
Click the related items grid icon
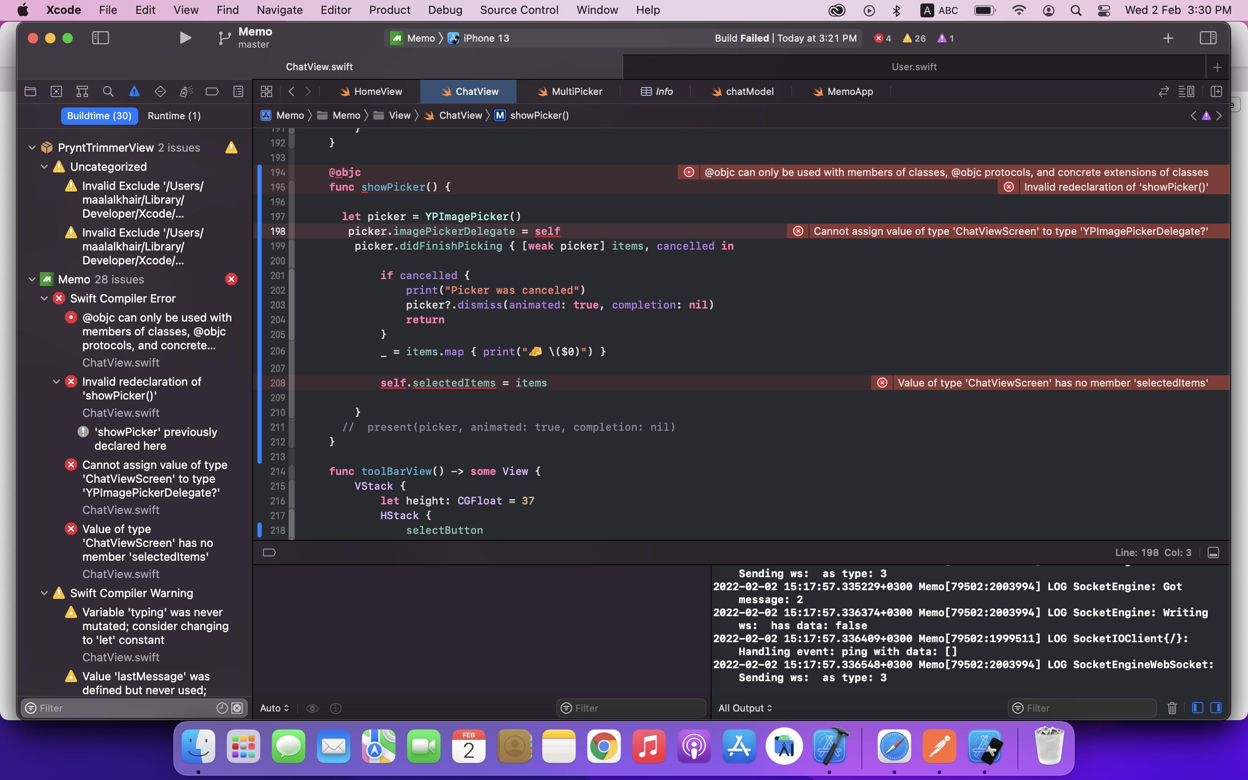266,91
